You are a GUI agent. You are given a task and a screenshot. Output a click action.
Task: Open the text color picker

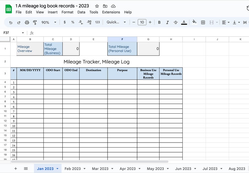[x=184, y=22]
